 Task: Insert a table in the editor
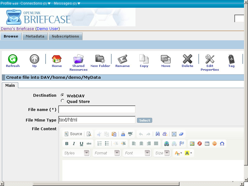coord(207,144)
